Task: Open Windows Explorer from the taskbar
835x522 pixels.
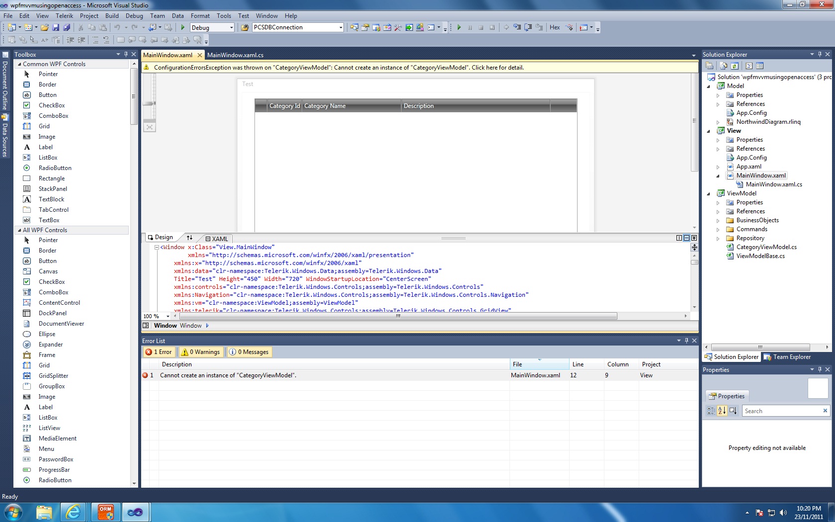Action: tap(44, 512)
